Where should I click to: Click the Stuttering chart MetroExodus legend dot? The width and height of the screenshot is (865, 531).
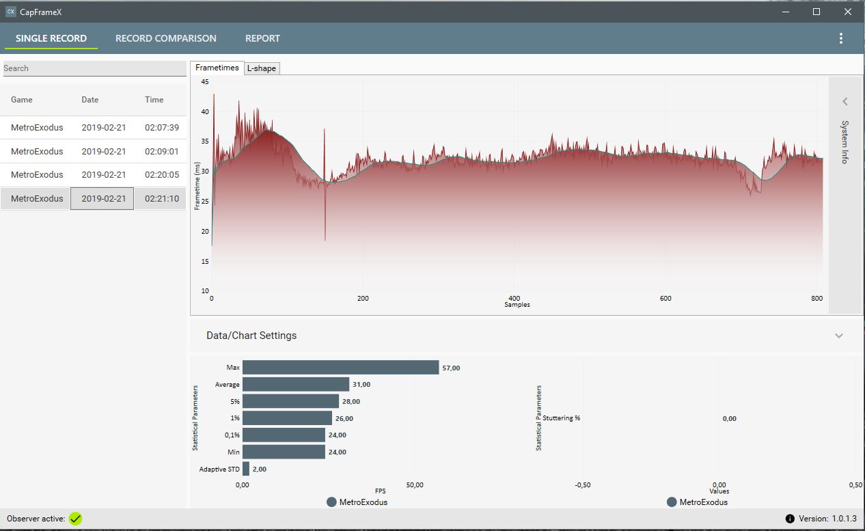point(672,502)
